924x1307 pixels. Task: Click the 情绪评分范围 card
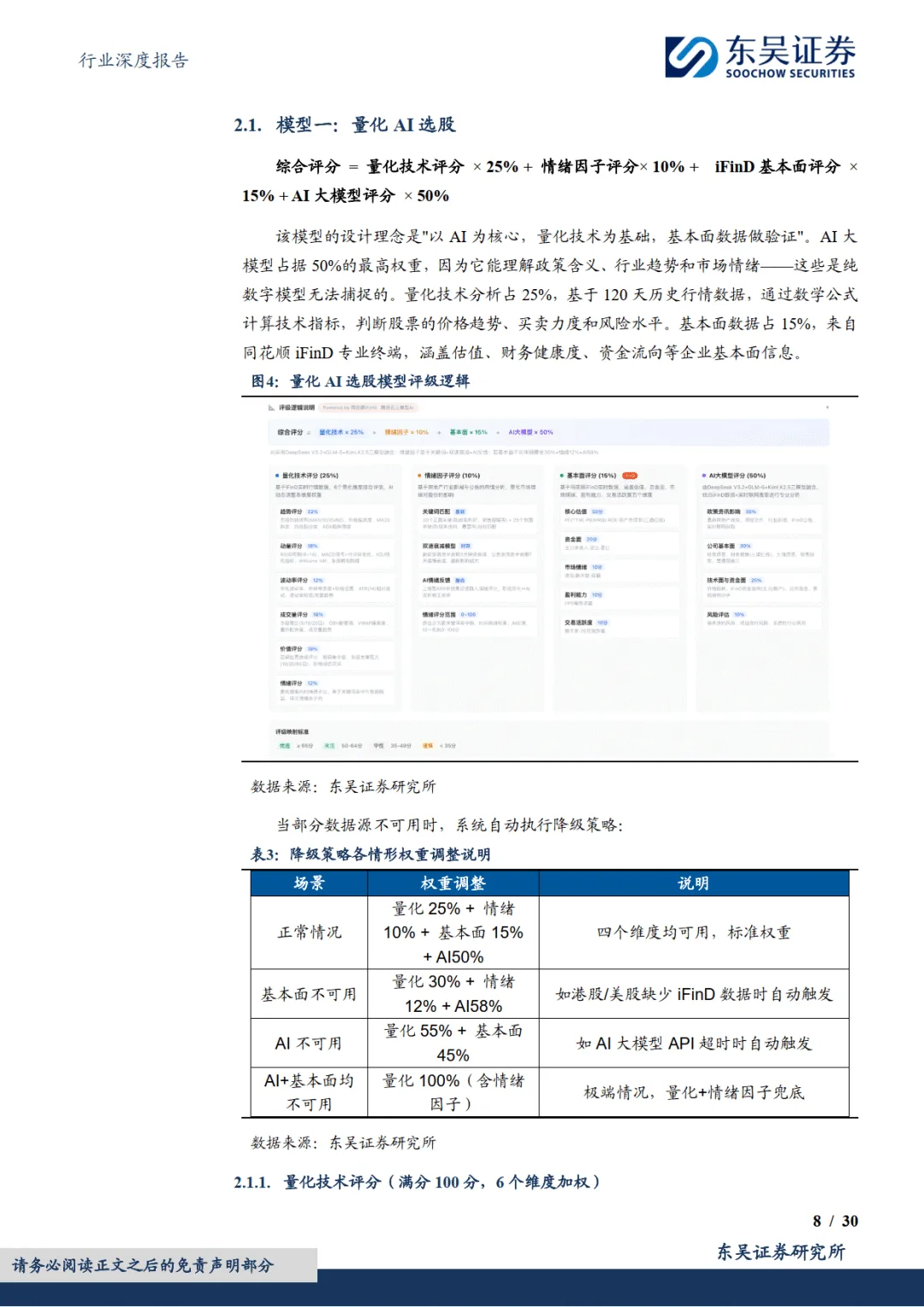(x=477, y=621)
